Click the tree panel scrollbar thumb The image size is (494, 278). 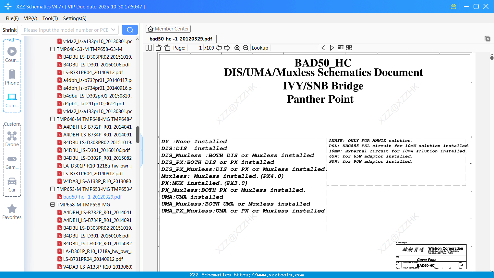point(138,134)
